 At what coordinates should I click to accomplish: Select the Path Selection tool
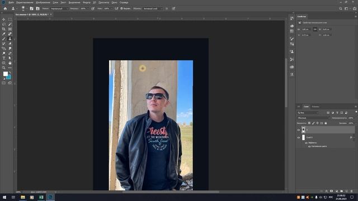pos(10,58)
